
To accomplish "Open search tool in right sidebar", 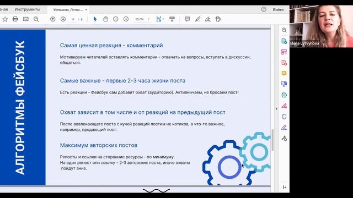I will click(x=284, y=30).
